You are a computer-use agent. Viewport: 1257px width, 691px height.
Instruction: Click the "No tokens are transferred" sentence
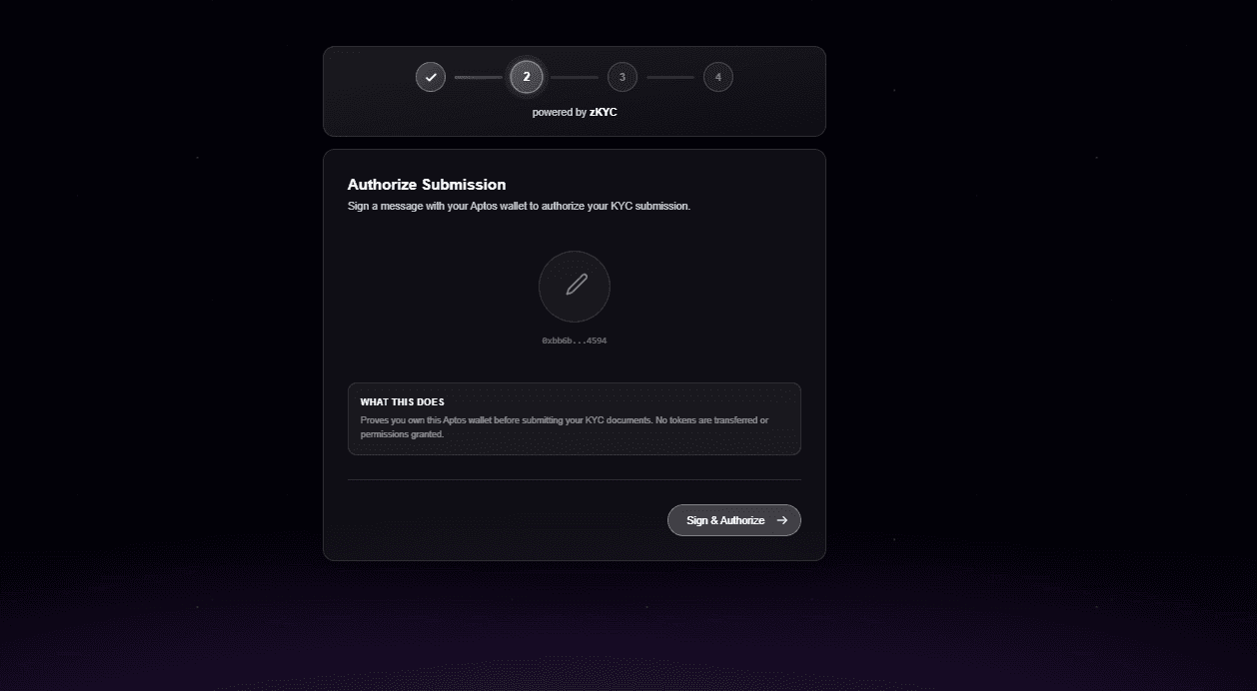coord(711,420)
